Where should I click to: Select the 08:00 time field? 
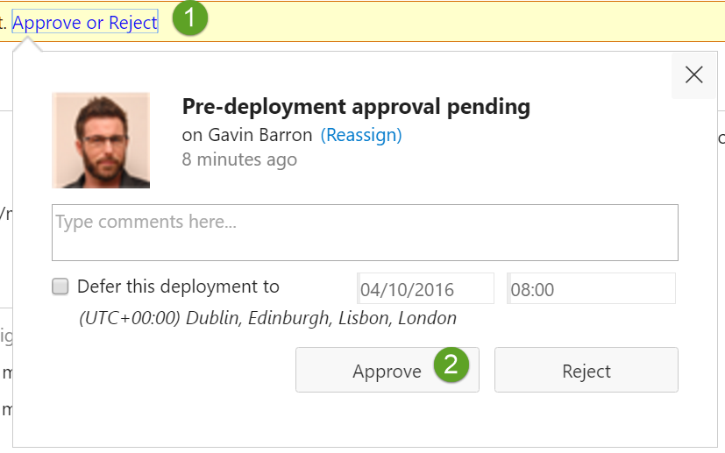point(591,288)
